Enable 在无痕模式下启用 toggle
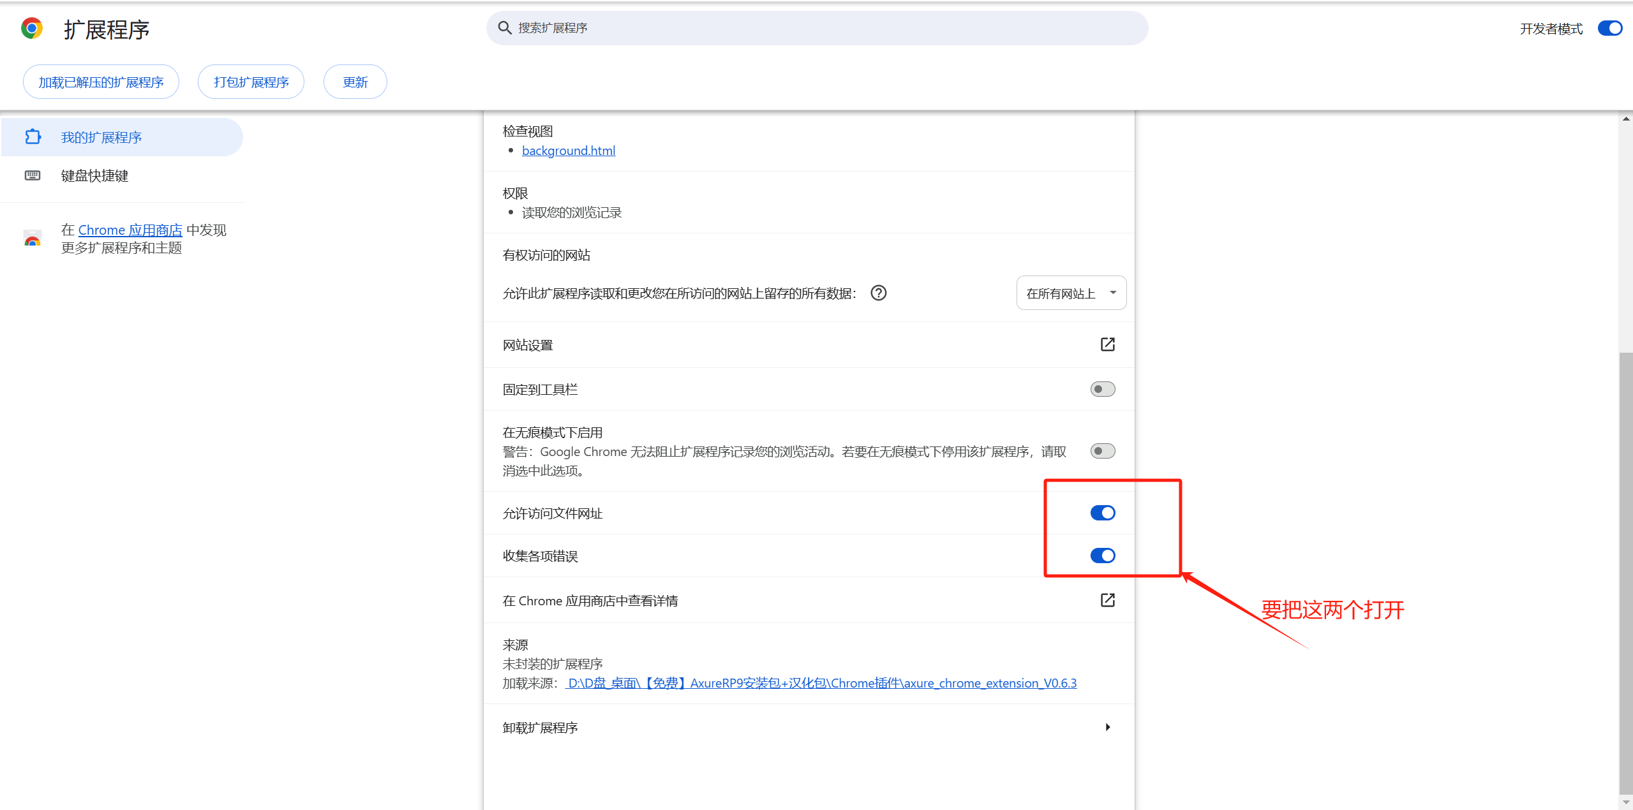The height and width of the screenshot is (810, 1633). point(1102,452)
